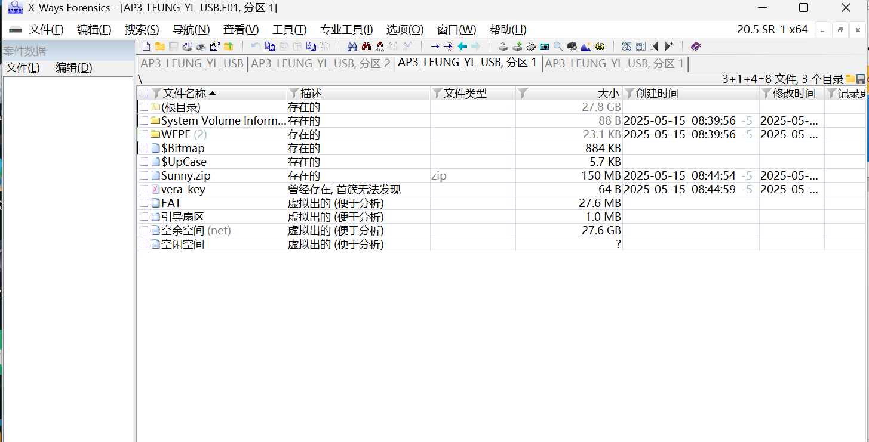Click the magnifying glass toolbar icon
Screen dimensions: 869x442
tap(558, 47)
